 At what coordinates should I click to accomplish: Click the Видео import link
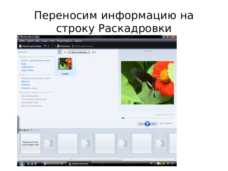point(24,64)
